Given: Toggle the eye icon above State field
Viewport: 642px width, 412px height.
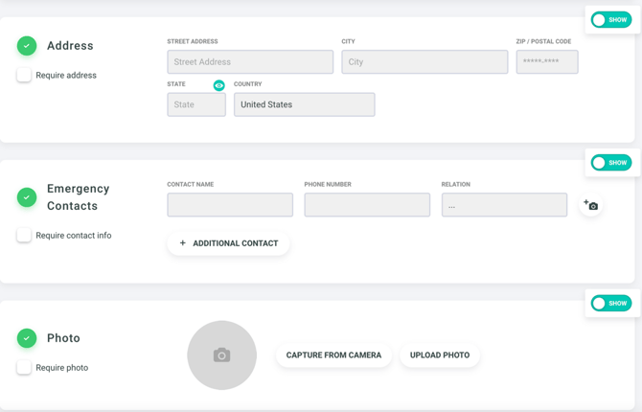Looking at the screenshot, I should (x=218, y=85).
